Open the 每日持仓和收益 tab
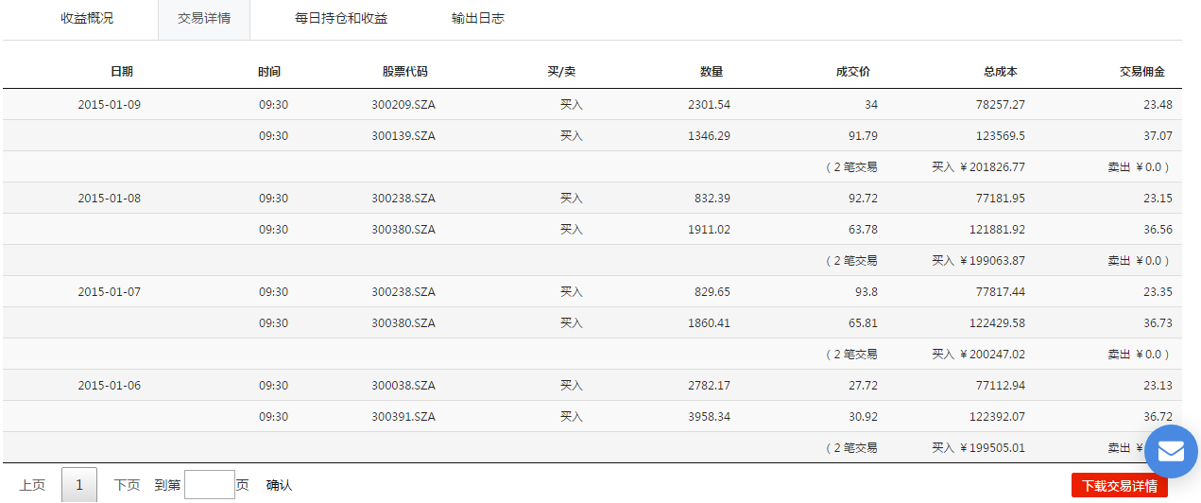The width and height of the screenshot is (1201, 503). [341, 18]
